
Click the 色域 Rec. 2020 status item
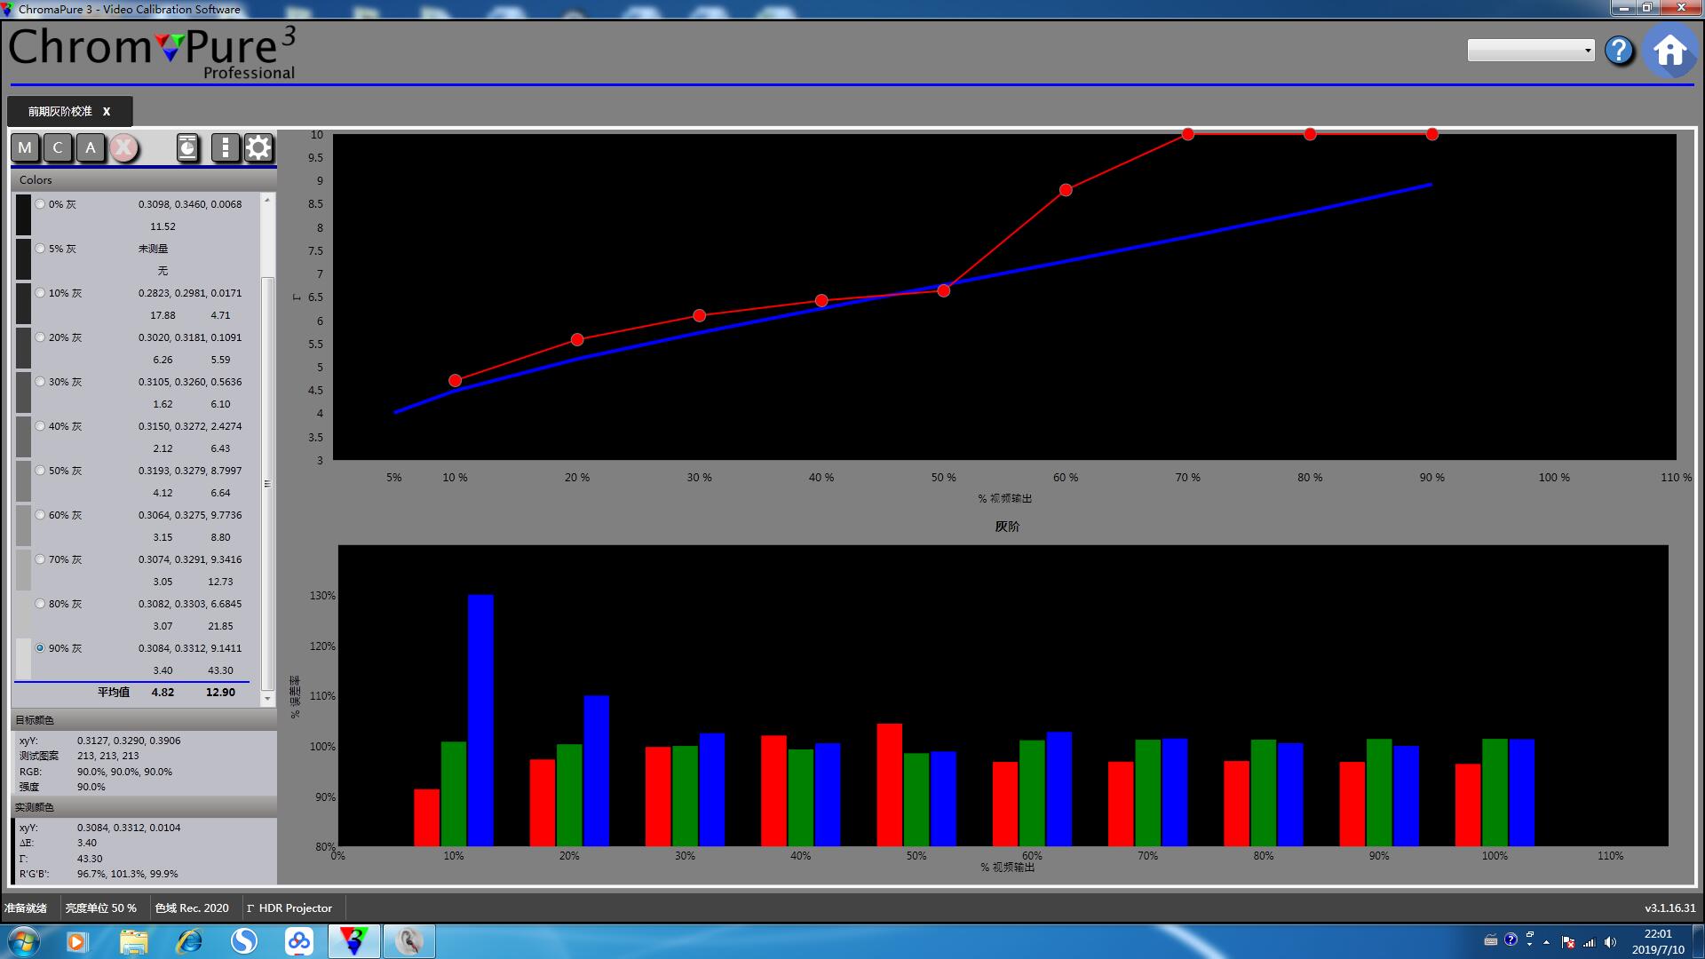click(191, 908)
